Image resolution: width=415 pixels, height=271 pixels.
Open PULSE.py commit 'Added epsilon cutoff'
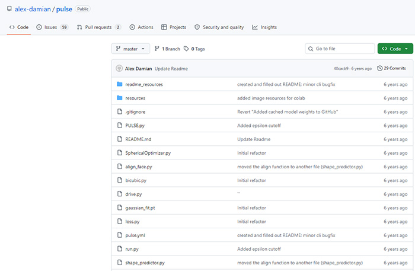coord(259,126)
